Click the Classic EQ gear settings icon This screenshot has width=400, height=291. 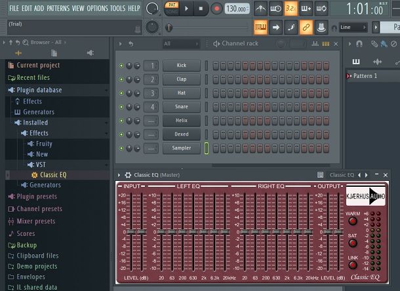point(128,175)
